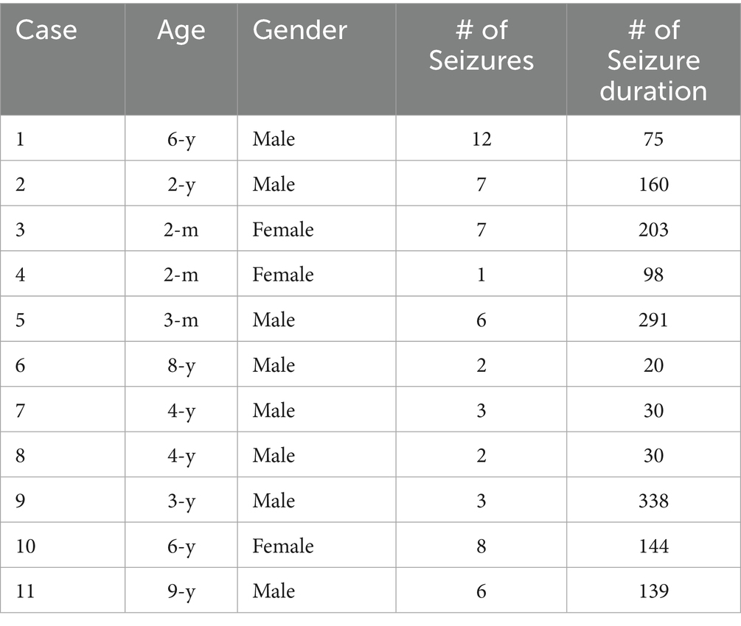The height and width of the screenshot is (626, 741).
Task: Click duration value 160 in case 2
Action: [x=653, y=183]
